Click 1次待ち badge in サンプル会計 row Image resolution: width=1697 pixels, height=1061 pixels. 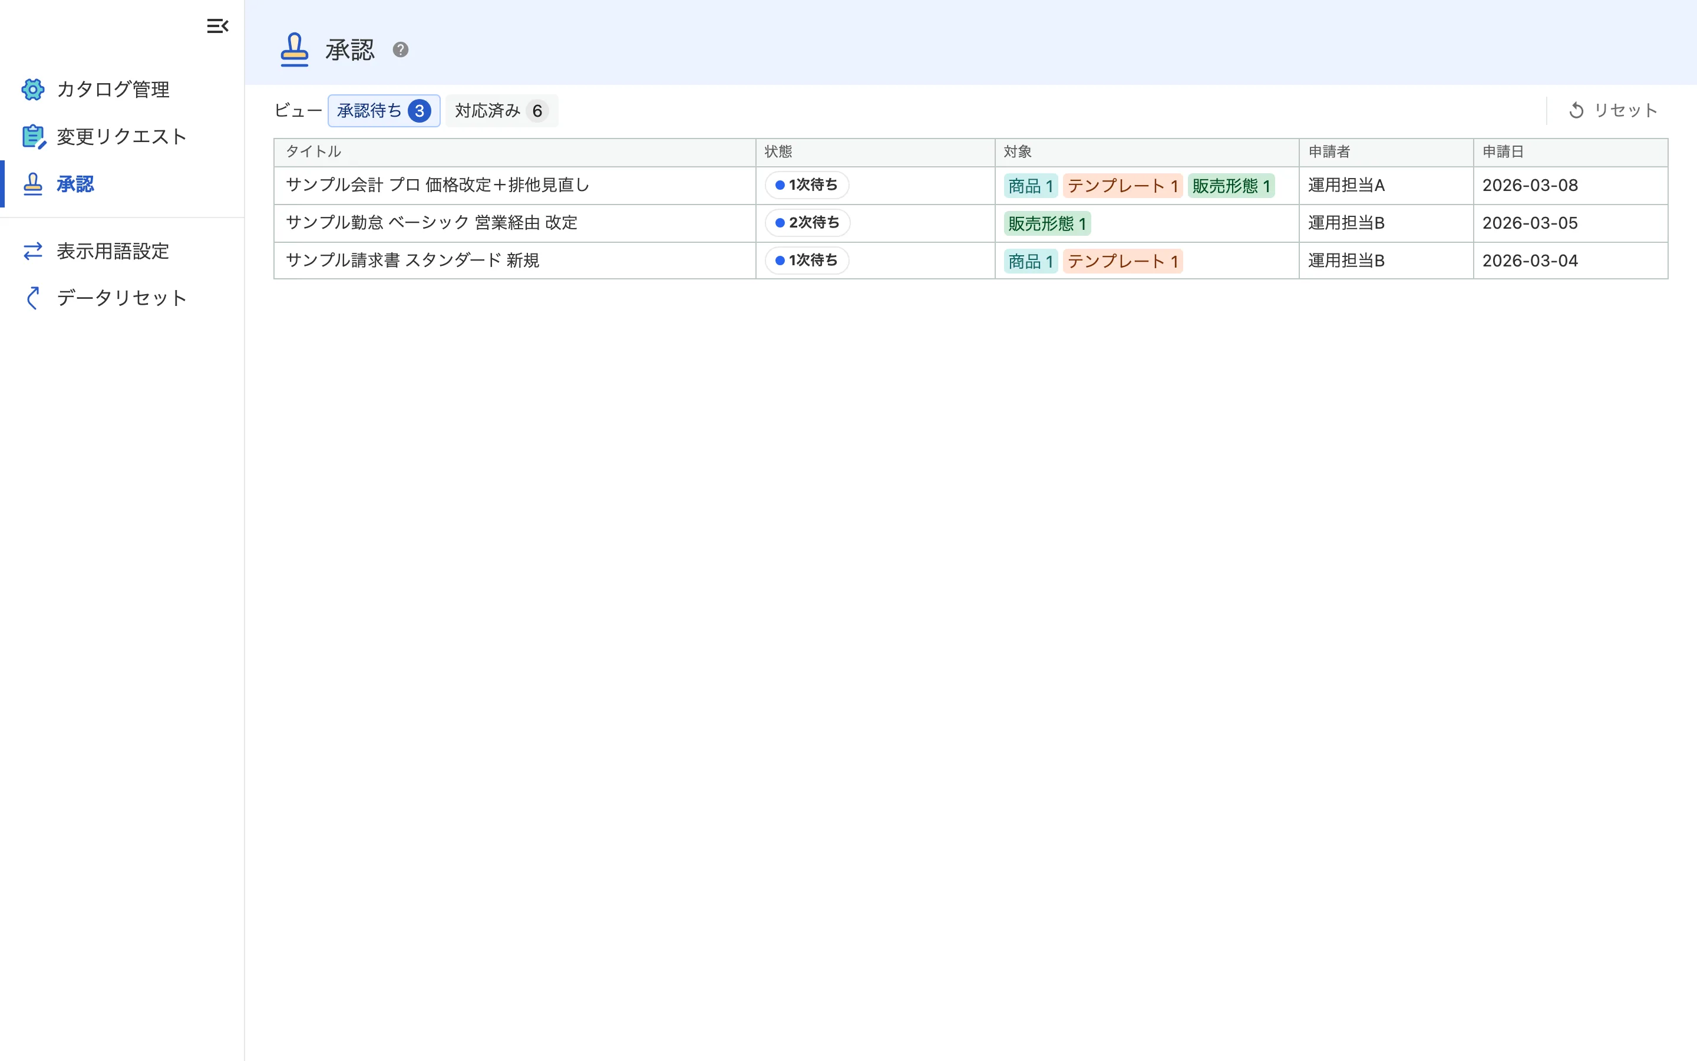click(x=807, y=185)
